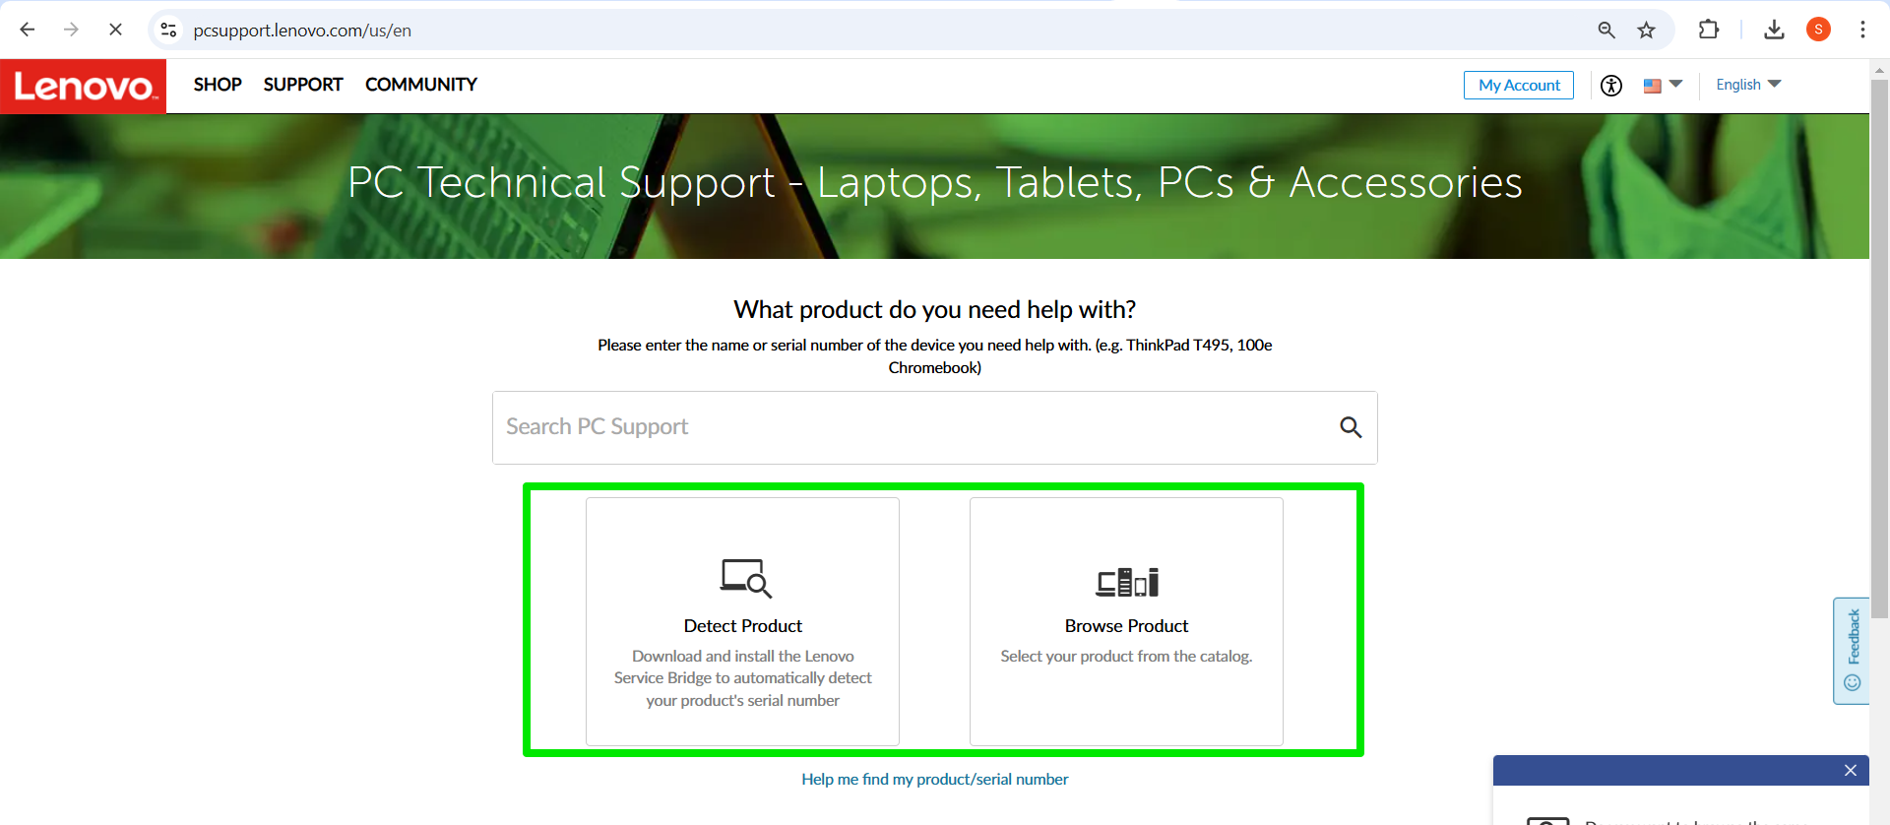Open the Chrome profile avatar
1890x825 pixels.
pos(1818,30)
